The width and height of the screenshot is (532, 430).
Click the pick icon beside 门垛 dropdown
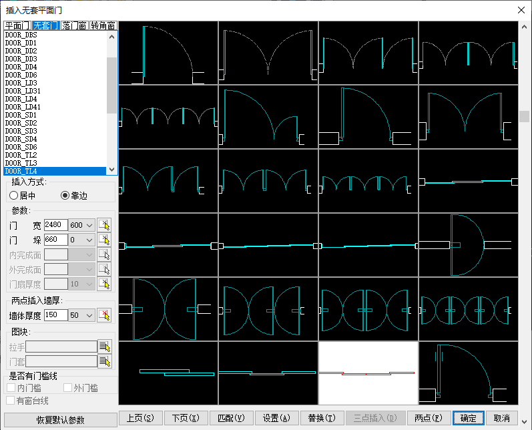coord(104,240)
